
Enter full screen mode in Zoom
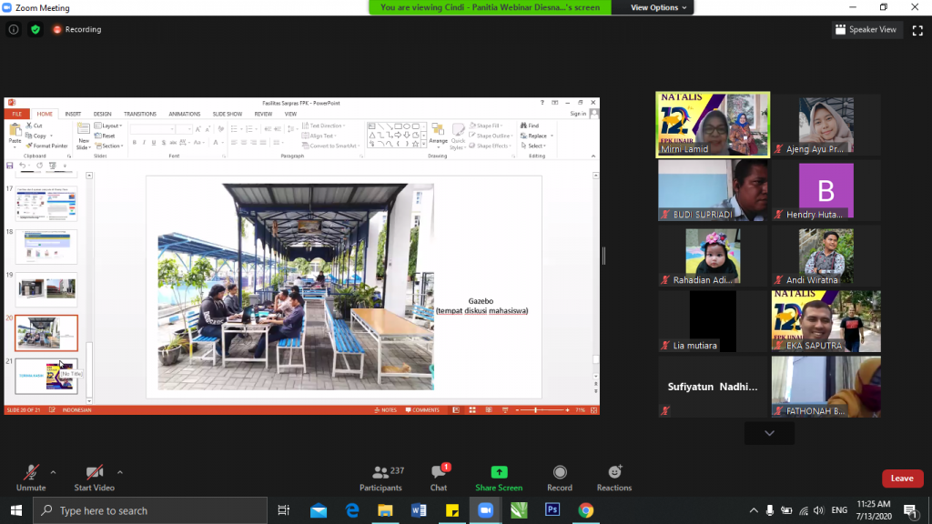[917, 29]
